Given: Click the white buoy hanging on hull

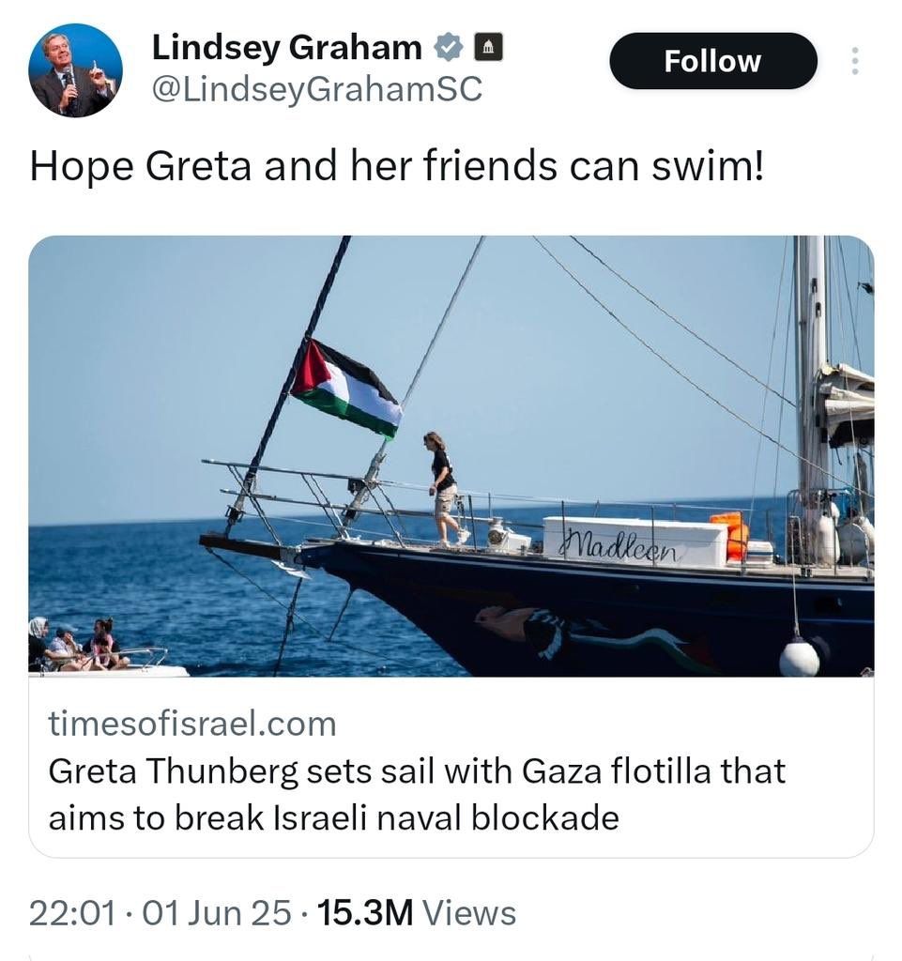Looking at the screenshot, I should pyautogui.click(x=799, y=656).
